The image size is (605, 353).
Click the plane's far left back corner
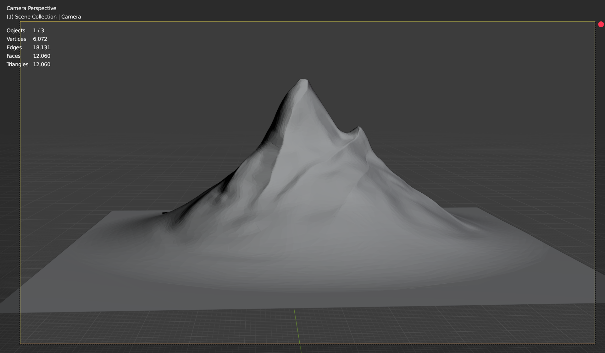(112, 211)
